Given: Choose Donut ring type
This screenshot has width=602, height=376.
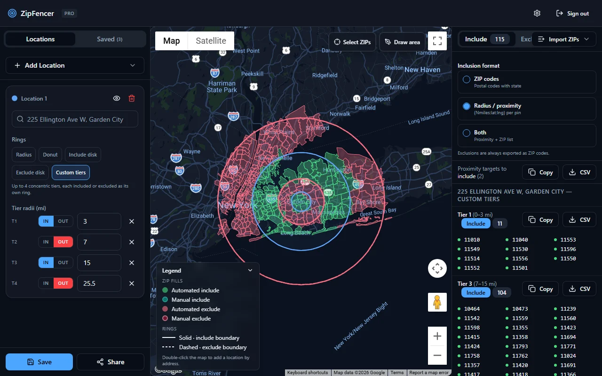Looking at the screenshot, I should pos(50,155).
